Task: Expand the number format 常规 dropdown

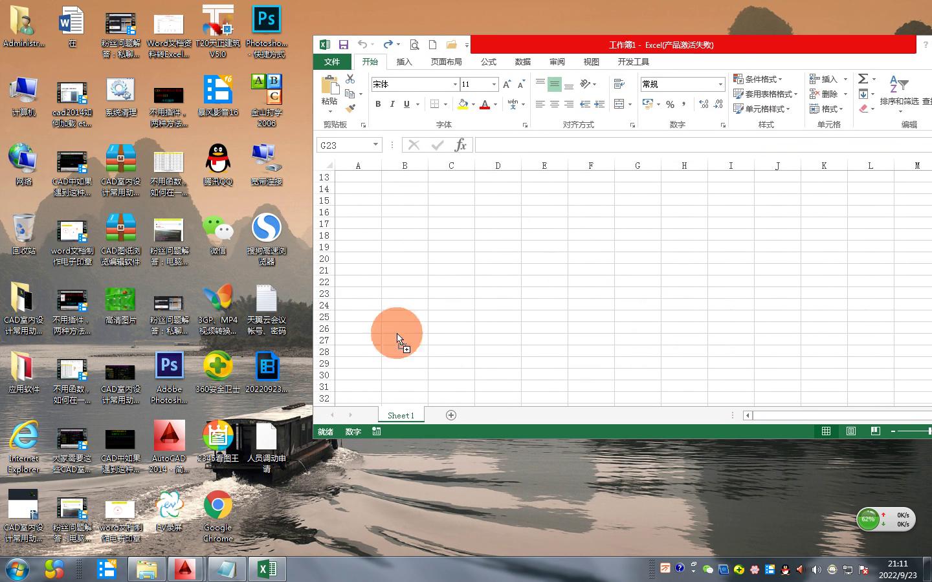Action: pyautogui.click(x=720, y=84)
